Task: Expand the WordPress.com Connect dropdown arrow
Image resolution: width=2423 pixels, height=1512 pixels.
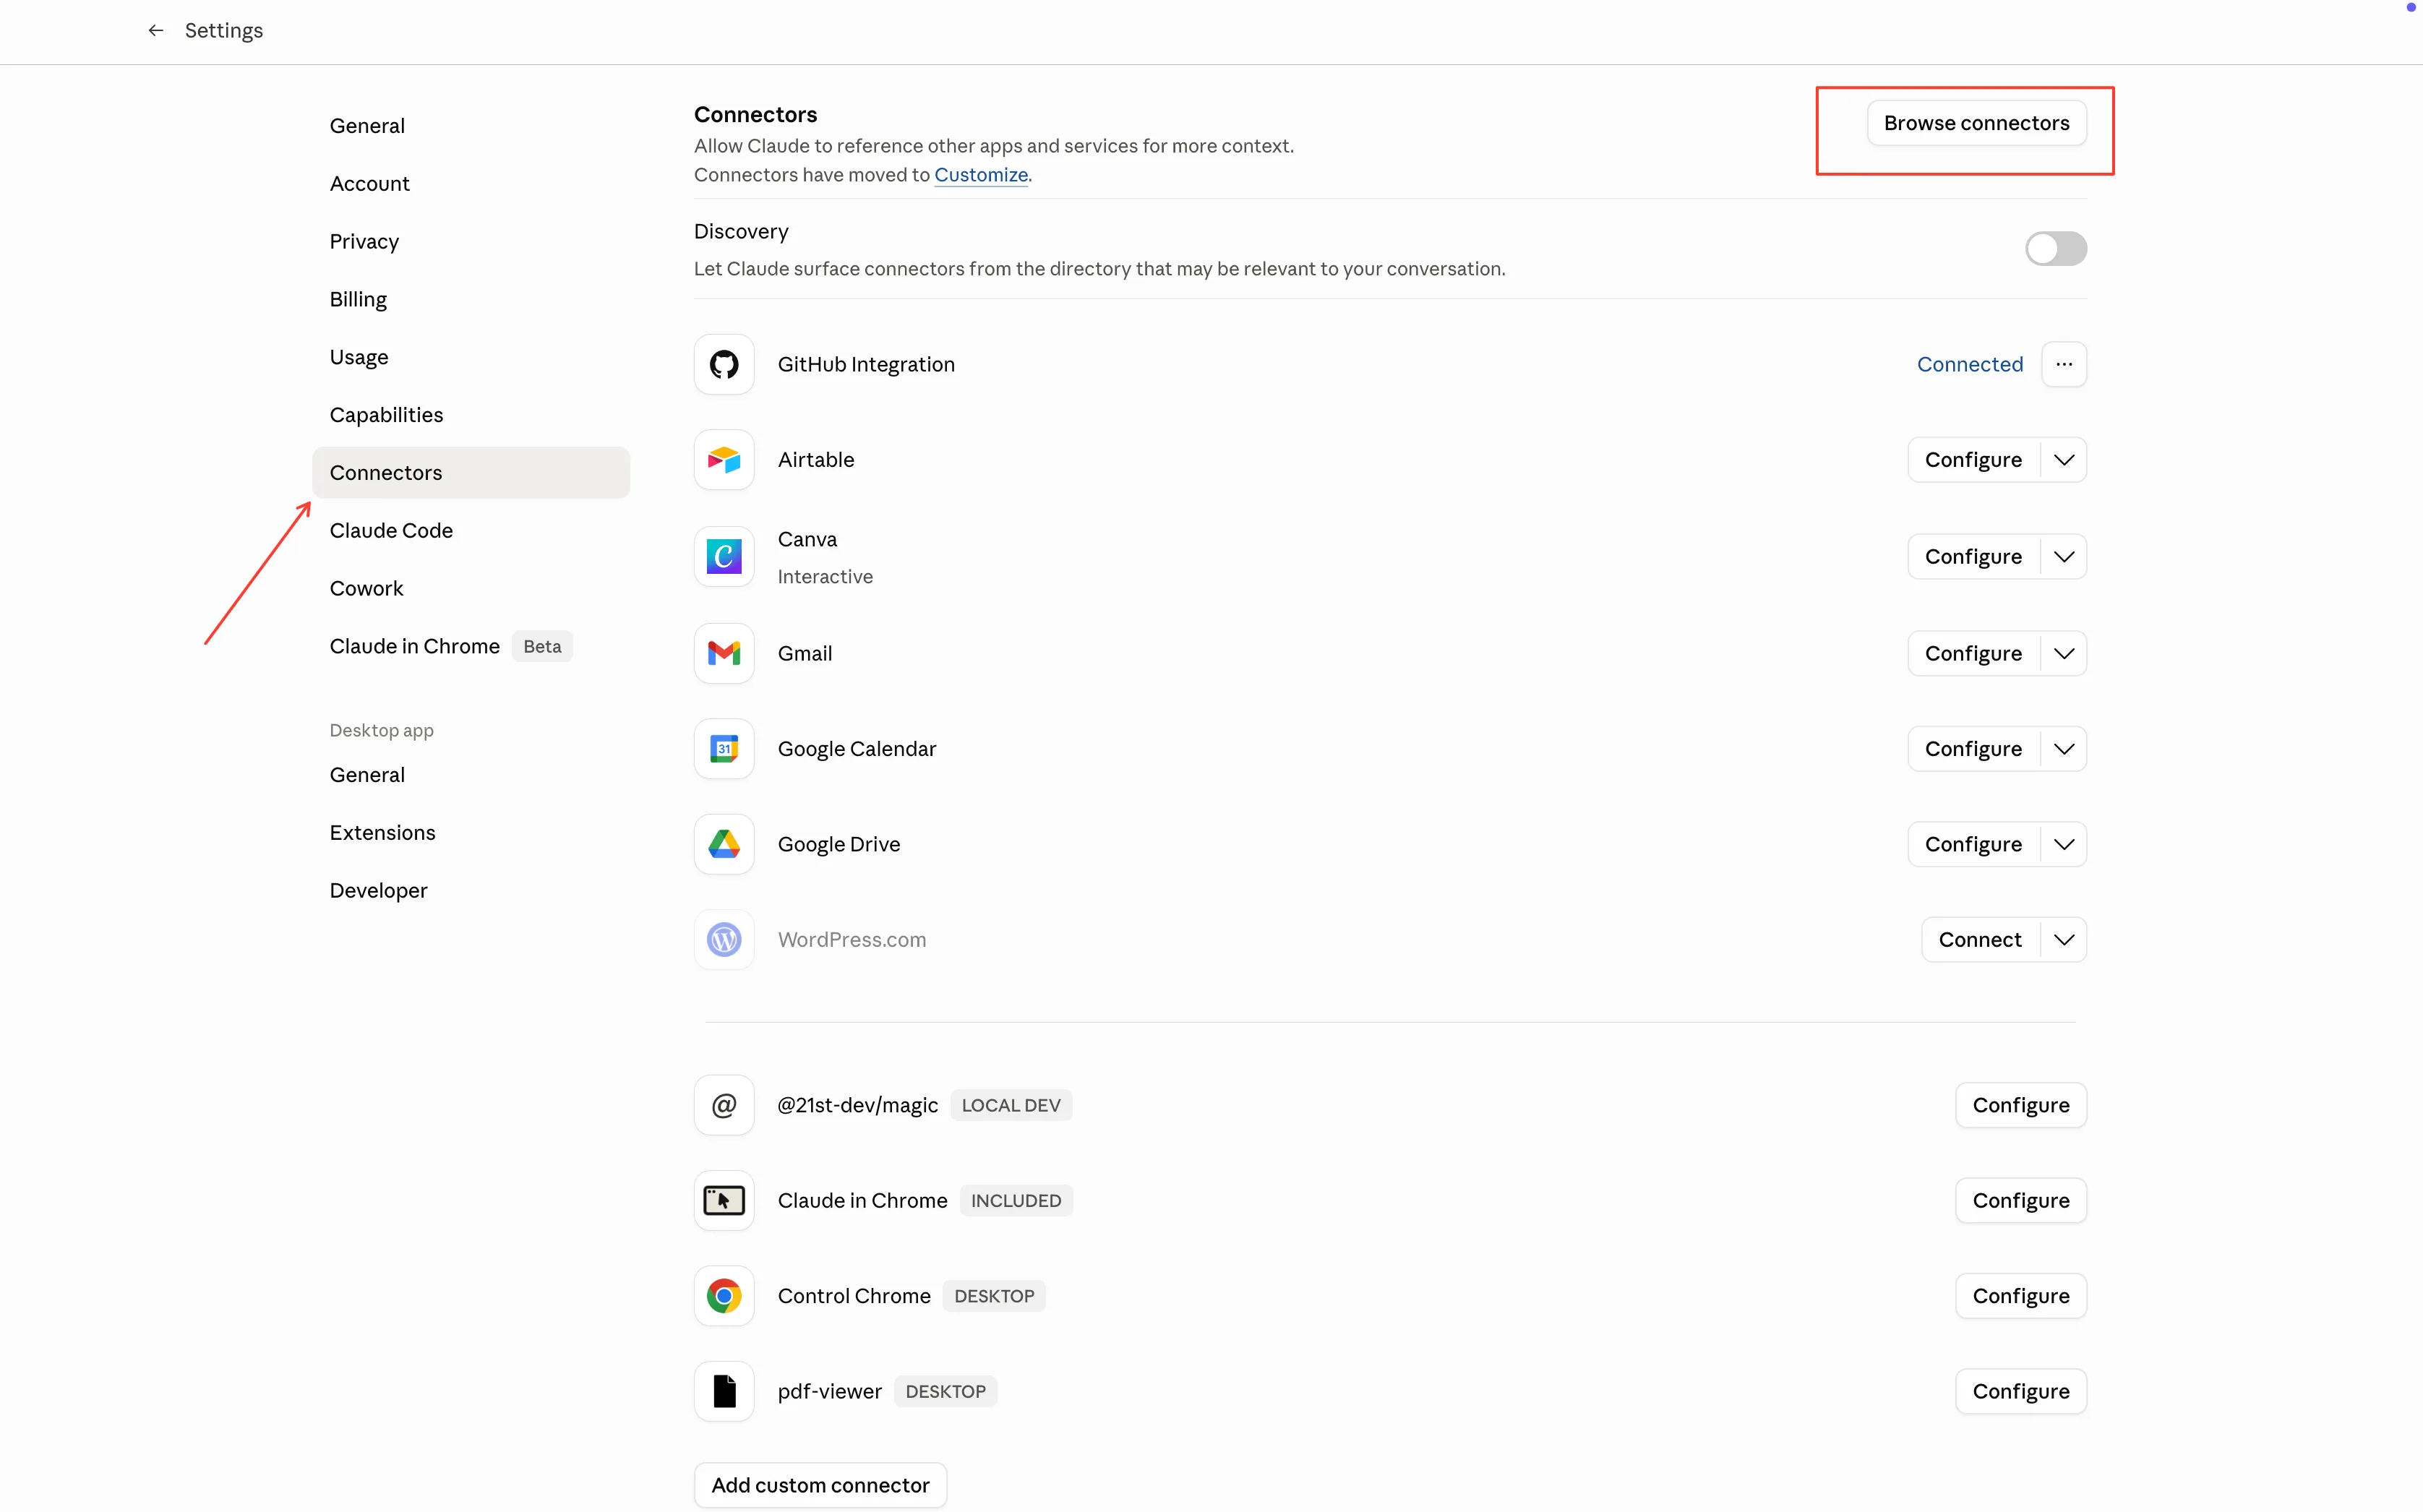Action: 2064,940
